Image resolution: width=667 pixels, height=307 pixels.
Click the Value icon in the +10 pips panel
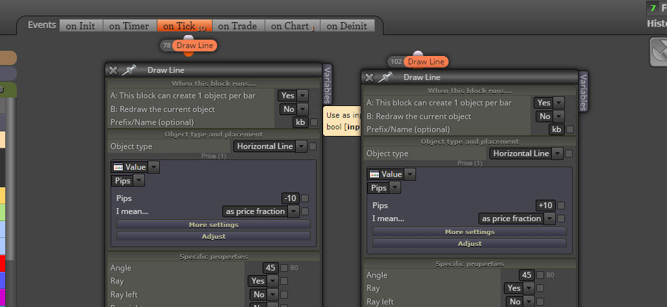(374, 174)
